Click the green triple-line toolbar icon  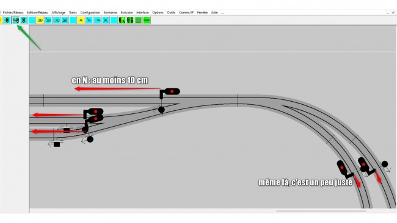point(139,20)
